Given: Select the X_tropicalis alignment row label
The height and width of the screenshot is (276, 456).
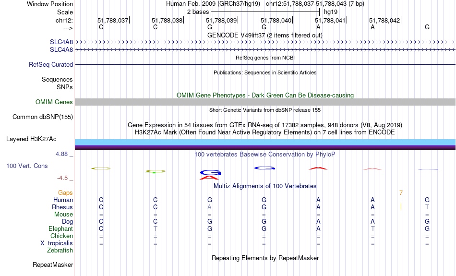Looking at the screenshot, I should tap(57, 243).
